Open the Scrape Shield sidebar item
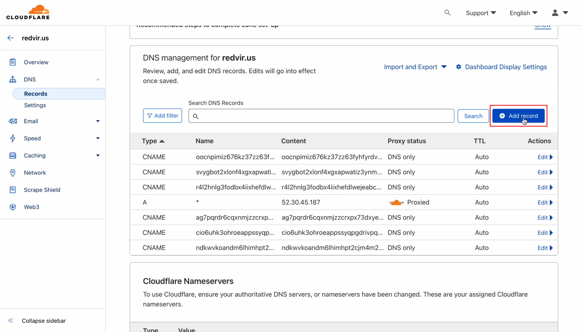 coord(42,190)
